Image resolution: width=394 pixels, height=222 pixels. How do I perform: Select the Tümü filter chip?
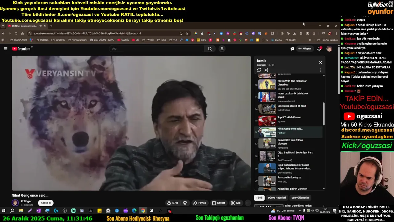(x=259, y=198)
